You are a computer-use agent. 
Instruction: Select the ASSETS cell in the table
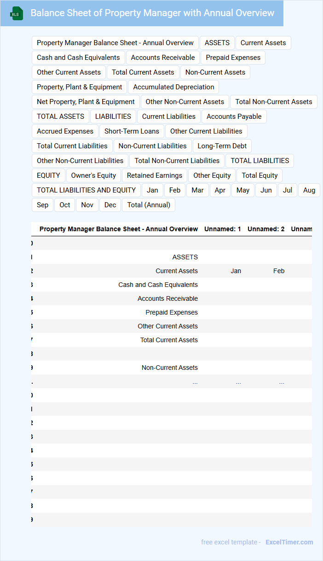click(x=185, y=257)
